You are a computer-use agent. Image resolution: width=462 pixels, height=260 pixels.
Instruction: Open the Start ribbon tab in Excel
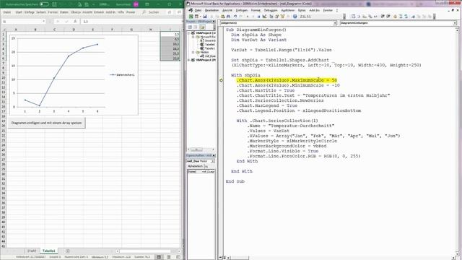pos(19,12)
